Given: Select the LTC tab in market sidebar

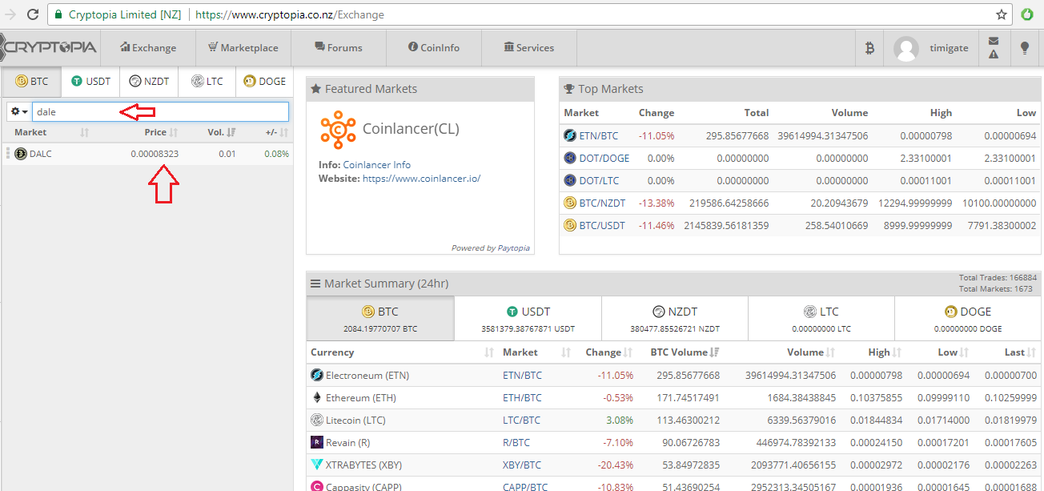Looking at the screenshot, I should pyautogui.click(x=207, y=81).
